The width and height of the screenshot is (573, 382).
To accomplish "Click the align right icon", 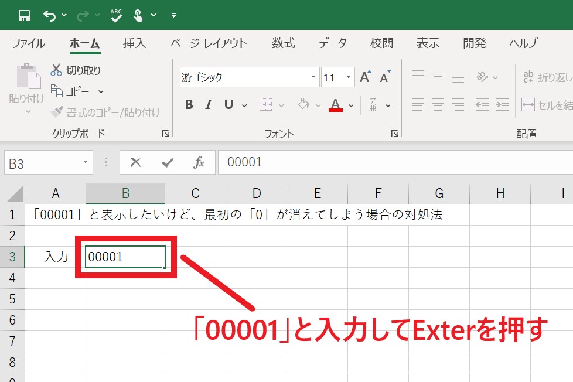I will [x=458, y=105].
